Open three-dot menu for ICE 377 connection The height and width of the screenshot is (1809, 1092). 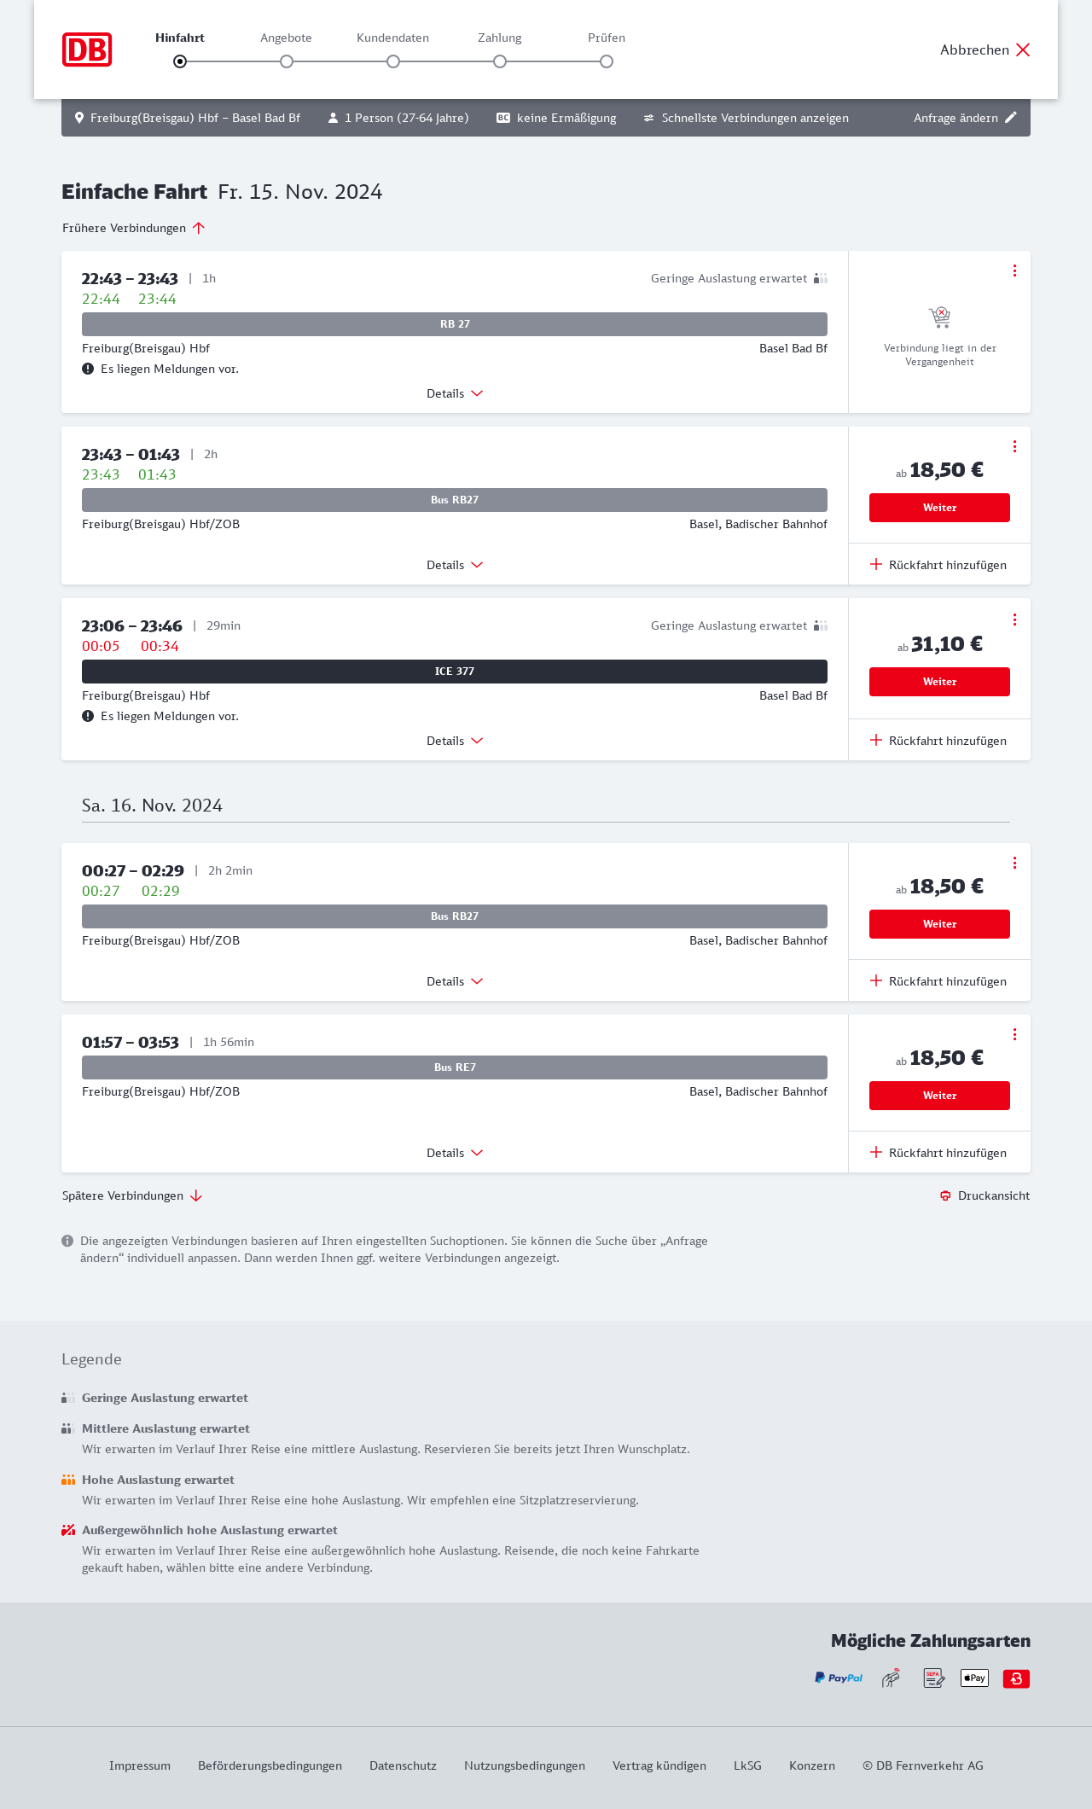pos(1014,619)
